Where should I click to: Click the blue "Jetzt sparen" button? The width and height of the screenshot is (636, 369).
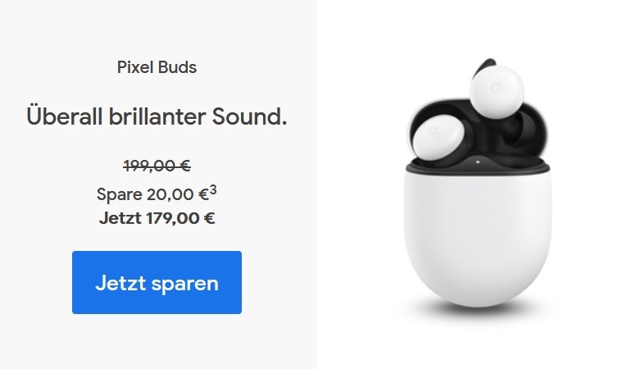pyautogui.click(x=157, y=282)
